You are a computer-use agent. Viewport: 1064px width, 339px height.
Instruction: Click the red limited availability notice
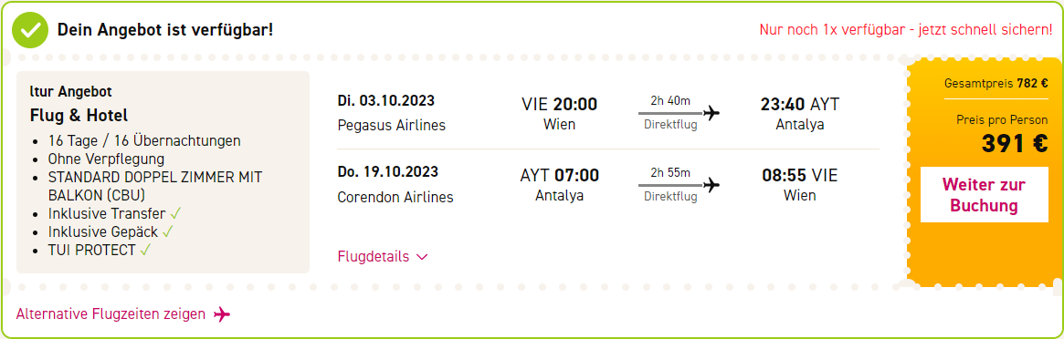[906, 30]
